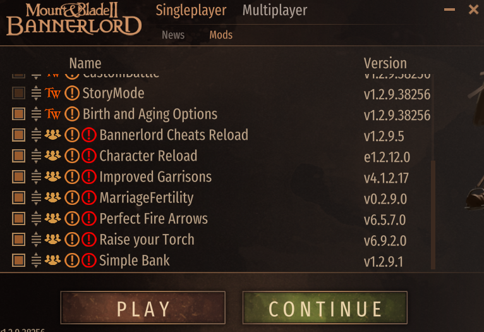Switch to the Multiplayer tab
Image resolution: width=484 pixels, height=332 pixels.
(275, 10)
